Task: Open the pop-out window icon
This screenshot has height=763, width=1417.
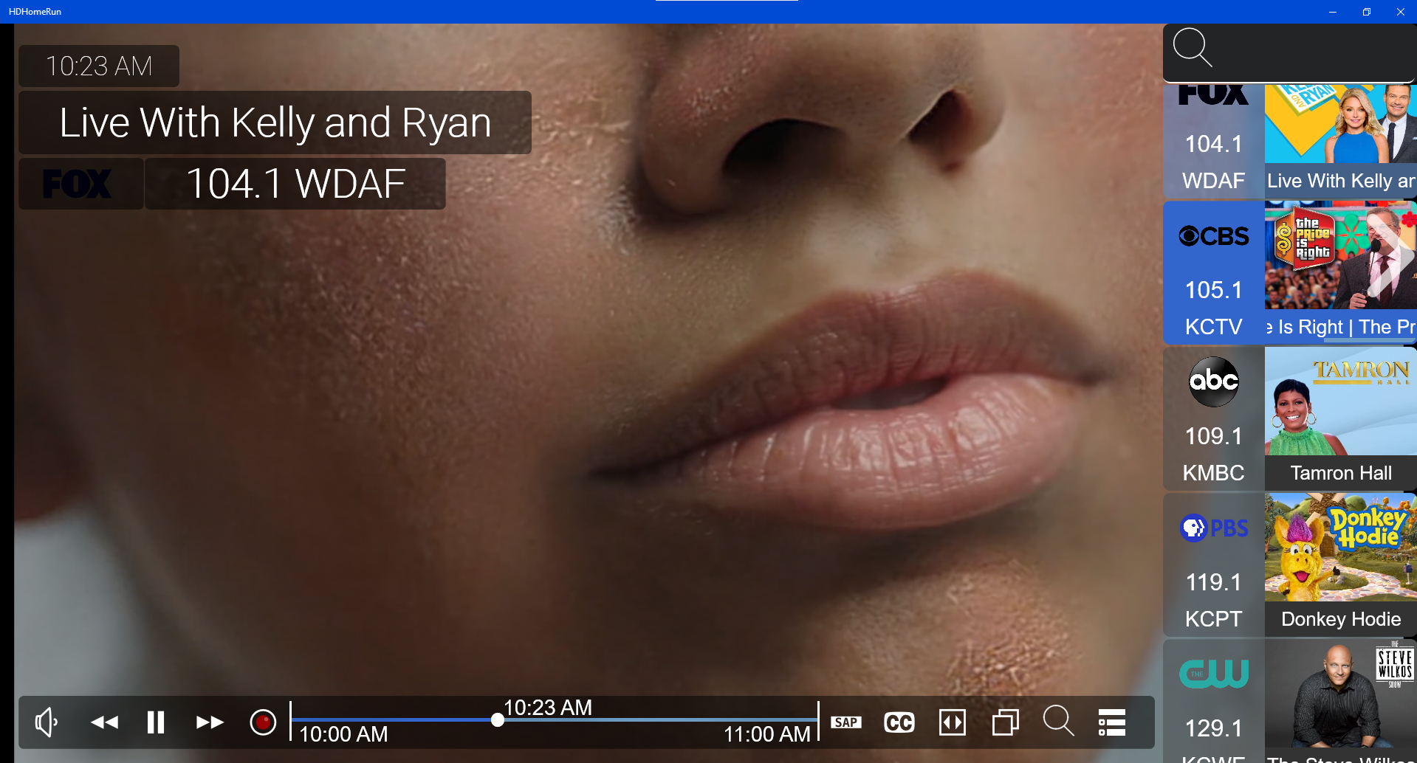Action: click(x=1005, y=722)
